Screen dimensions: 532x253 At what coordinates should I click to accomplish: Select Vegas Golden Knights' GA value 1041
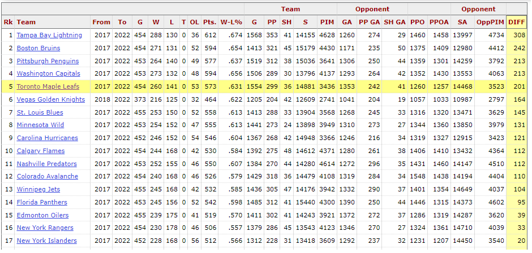coord(347,99)
